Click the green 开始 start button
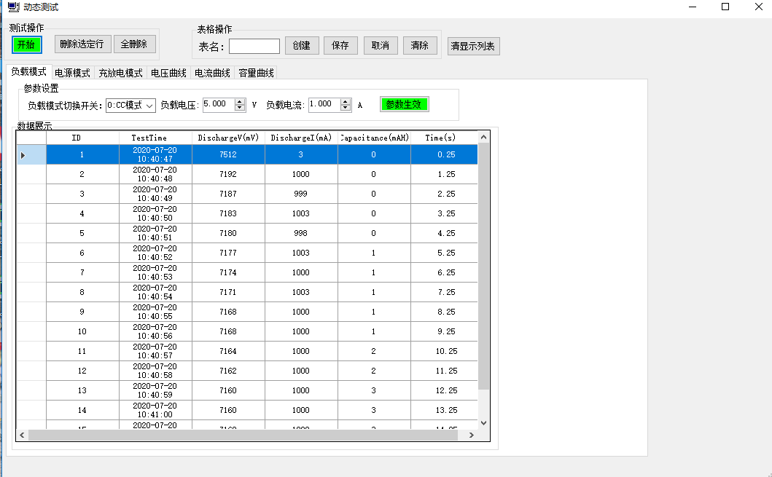Viewport: 772px width, 477px height. tap(27, 44)
